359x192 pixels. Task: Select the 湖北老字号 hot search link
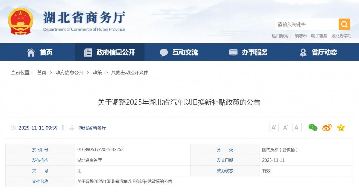click(x=341, y=36)
